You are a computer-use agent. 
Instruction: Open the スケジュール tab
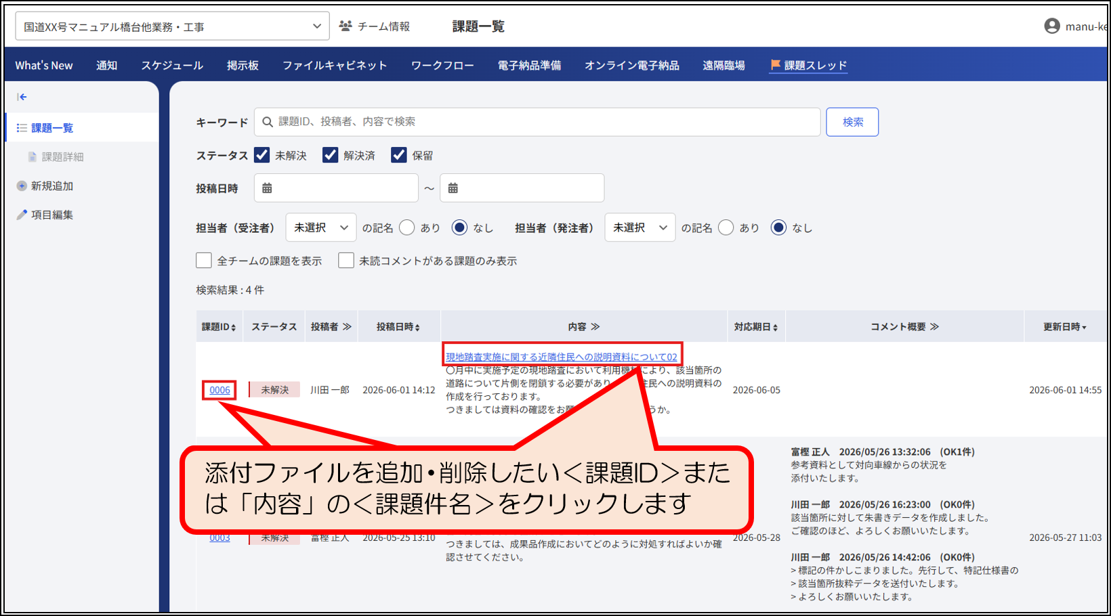click(172, 65)
